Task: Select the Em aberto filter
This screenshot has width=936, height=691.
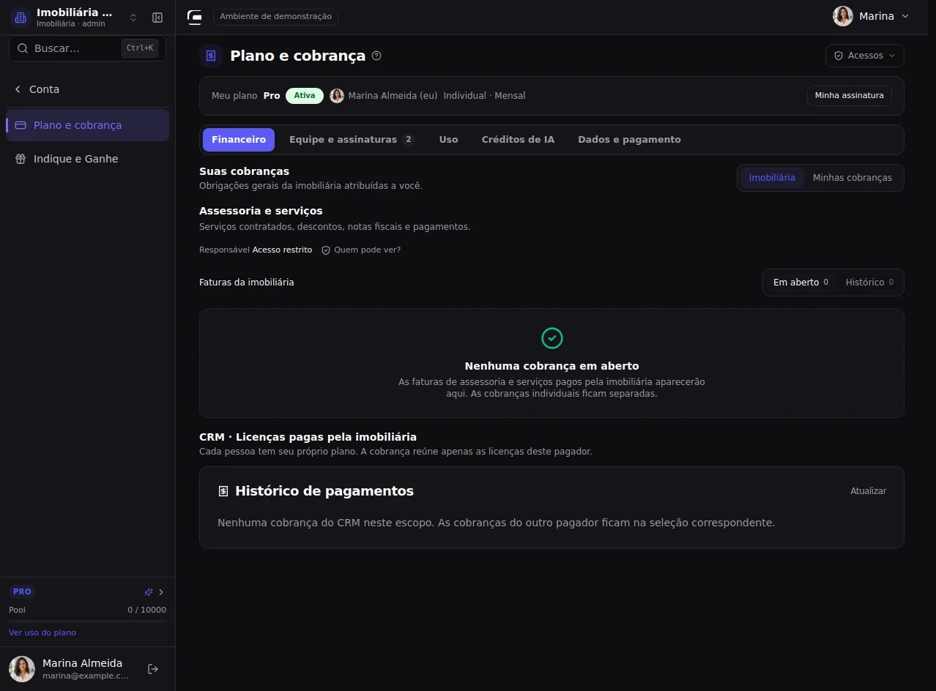Action: (x=801, y=283)
